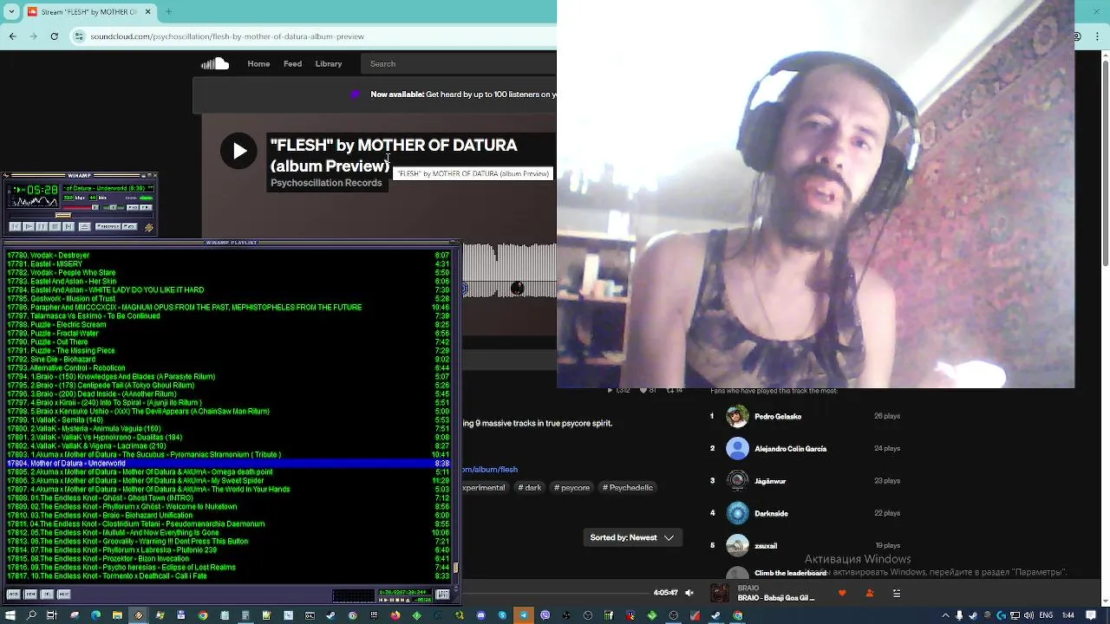The height and width of the screenshot is (624, 1110).
Task: Open Firefox from taskbar
Action: [x=395, y=615]
